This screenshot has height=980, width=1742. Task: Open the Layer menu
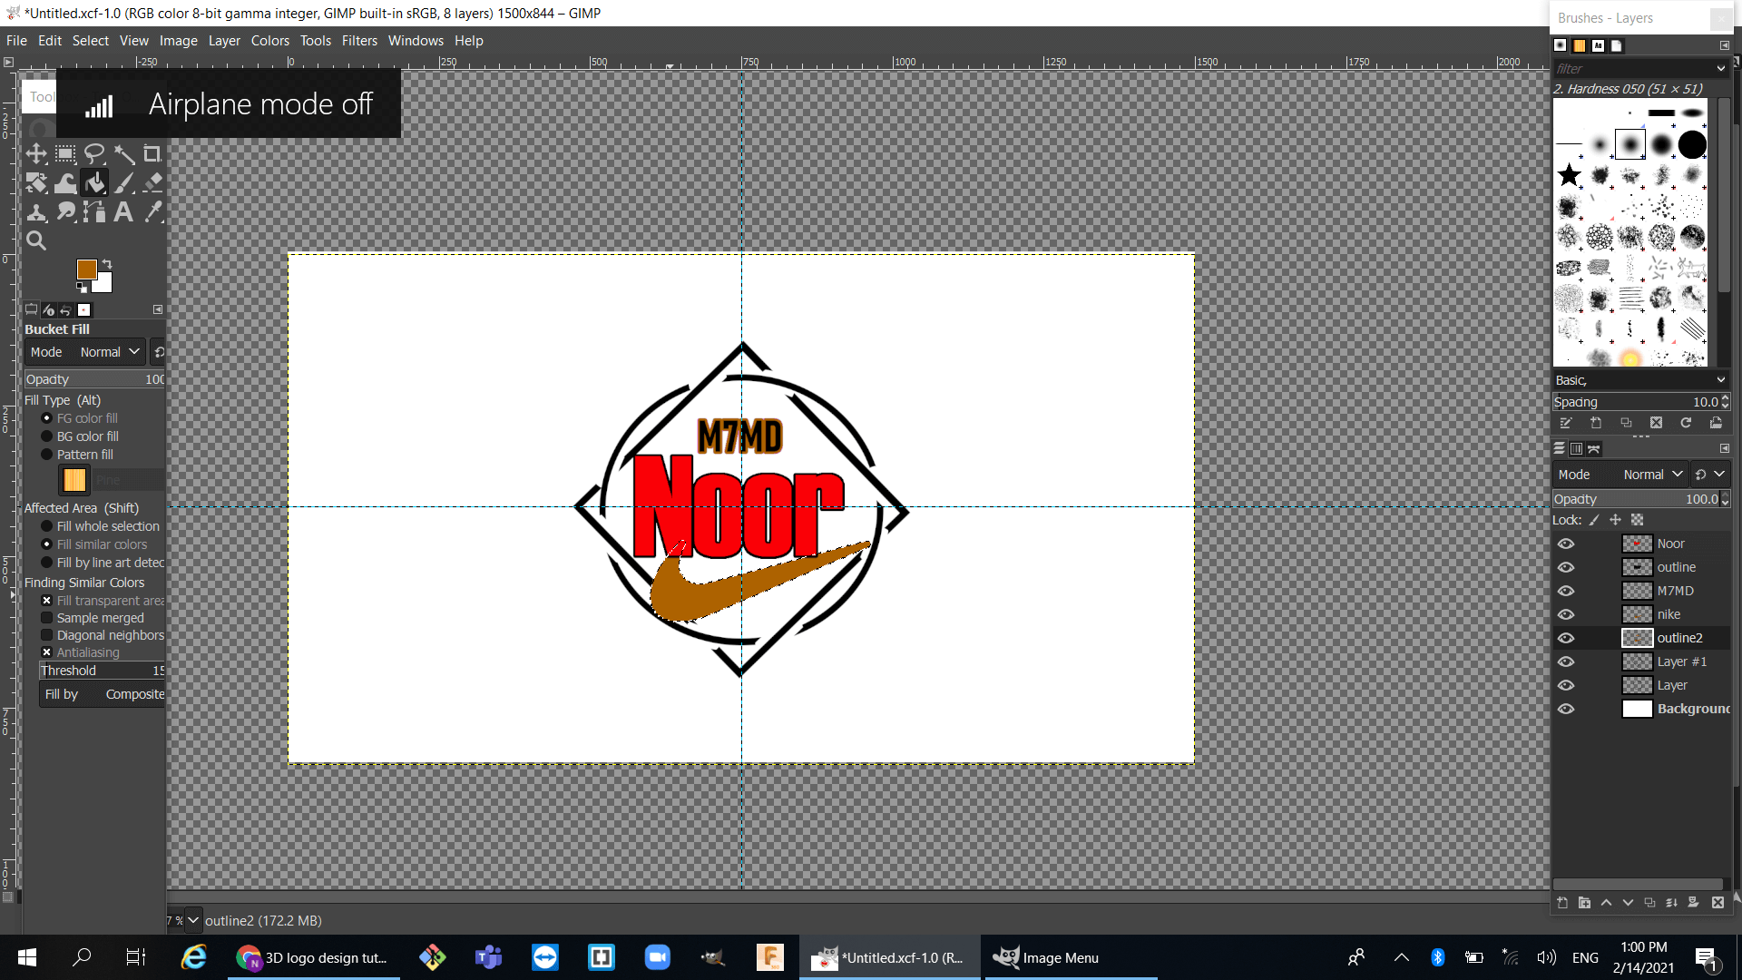coord(224,41)
